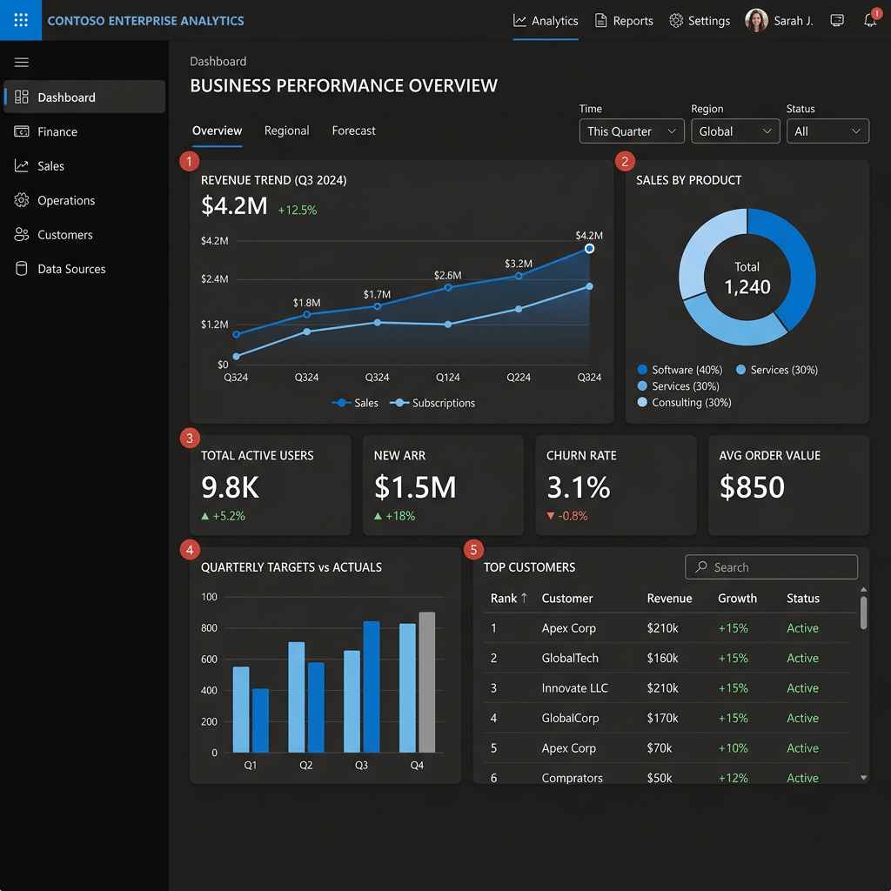Toggle Consulting (30%) legend item
Image resolution: width=891 pixels, height=891 pixels.
tap(685, 402)
